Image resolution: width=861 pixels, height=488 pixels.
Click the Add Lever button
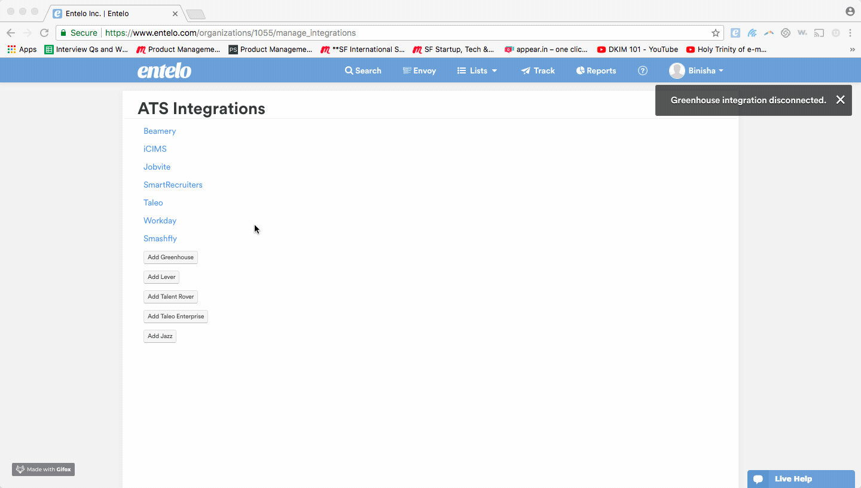click(x=161, y=277)
